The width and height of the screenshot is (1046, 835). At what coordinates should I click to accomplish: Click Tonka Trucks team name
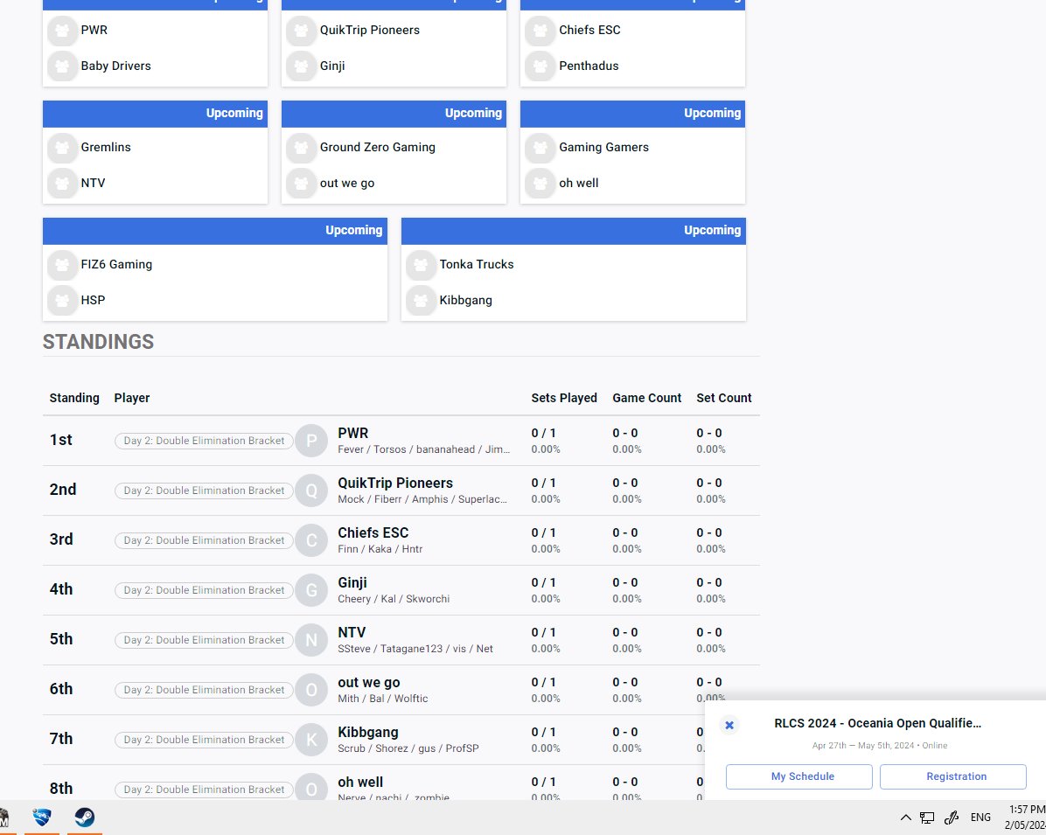click(x=477, y=265)
